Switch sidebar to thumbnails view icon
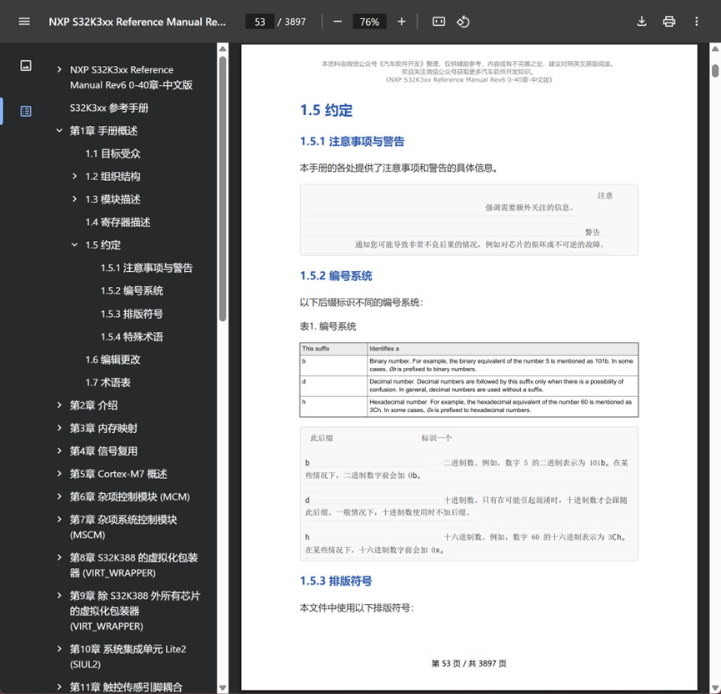The width and height of the screenshot is (721, 694). click(26, 65)
